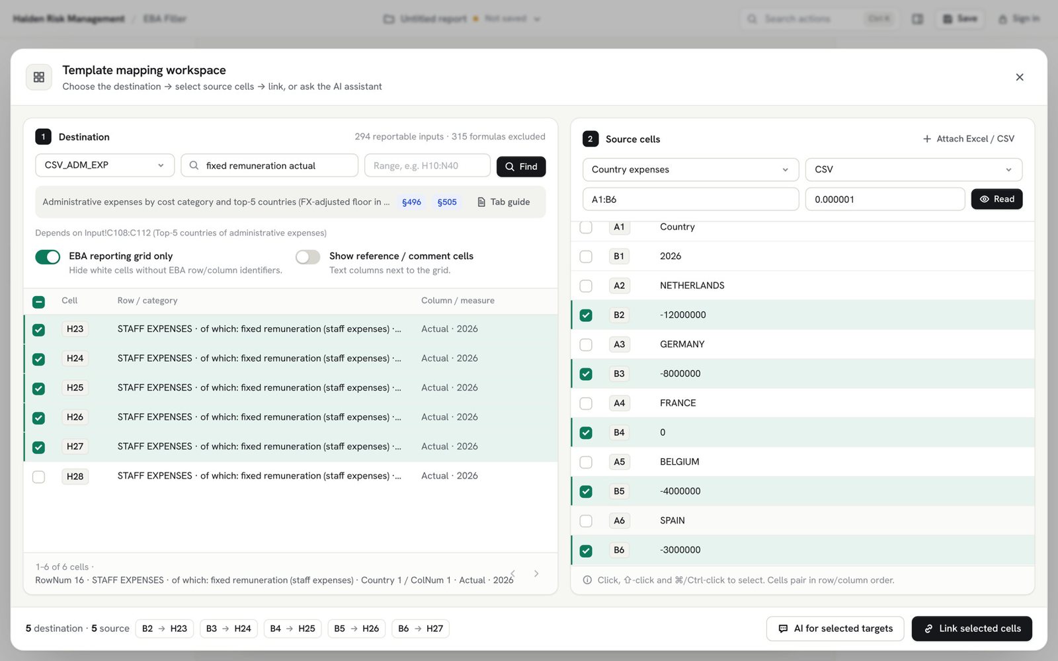Toggle EBA reporting grid only switch
1058x661 pixels.
(x=48, y=257)
